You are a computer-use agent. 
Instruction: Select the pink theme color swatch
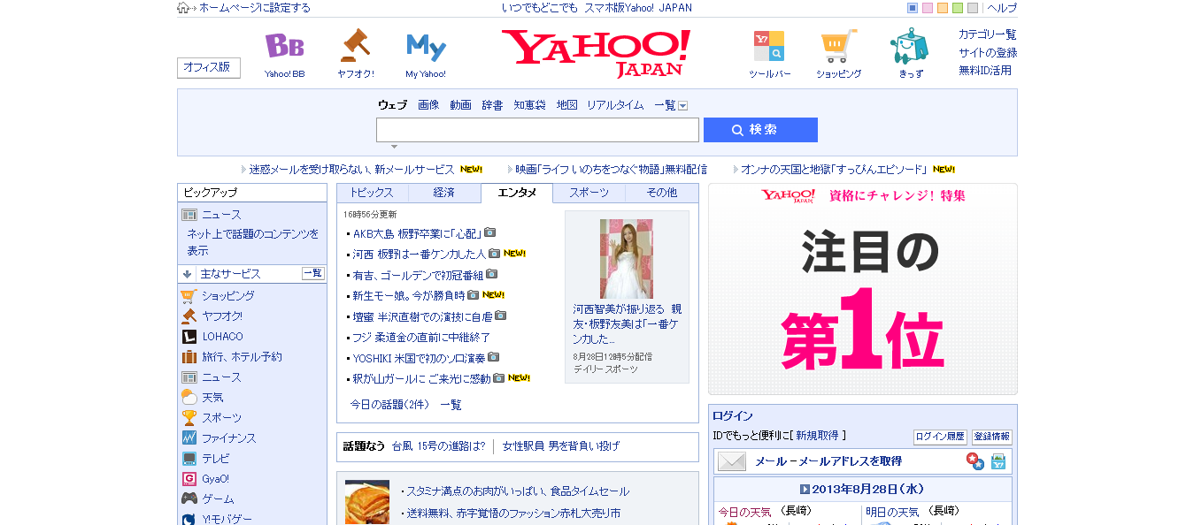[x=928, y=8]
